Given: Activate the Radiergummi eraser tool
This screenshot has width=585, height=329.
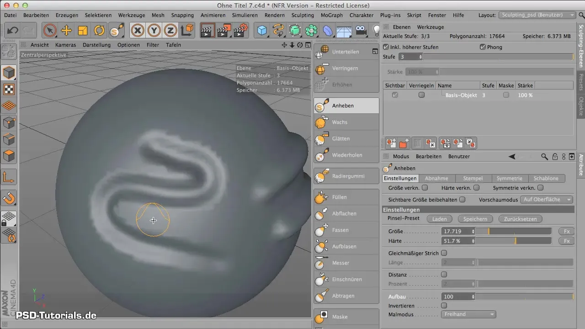Looking at the screenshot, I should (x=346, y=176).
